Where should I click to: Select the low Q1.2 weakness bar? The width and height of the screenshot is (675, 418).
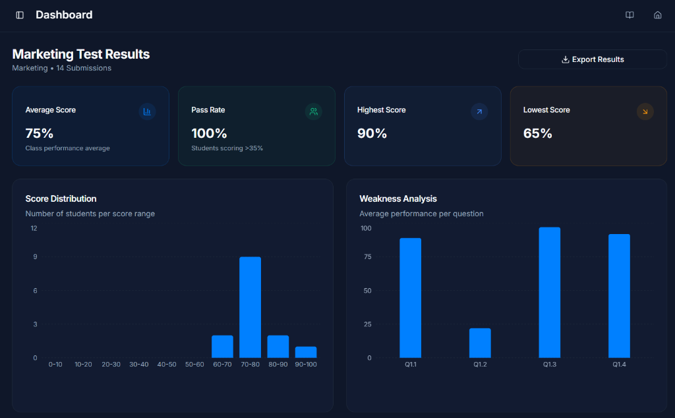[x=480, y=343]
